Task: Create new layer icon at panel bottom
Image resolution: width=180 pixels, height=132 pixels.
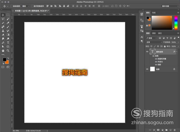Action: (x=171, y=130)
